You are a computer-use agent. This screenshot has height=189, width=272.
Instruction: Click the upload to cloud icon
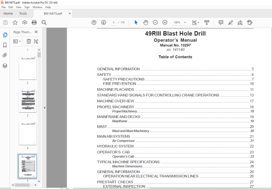coord(24,23)
